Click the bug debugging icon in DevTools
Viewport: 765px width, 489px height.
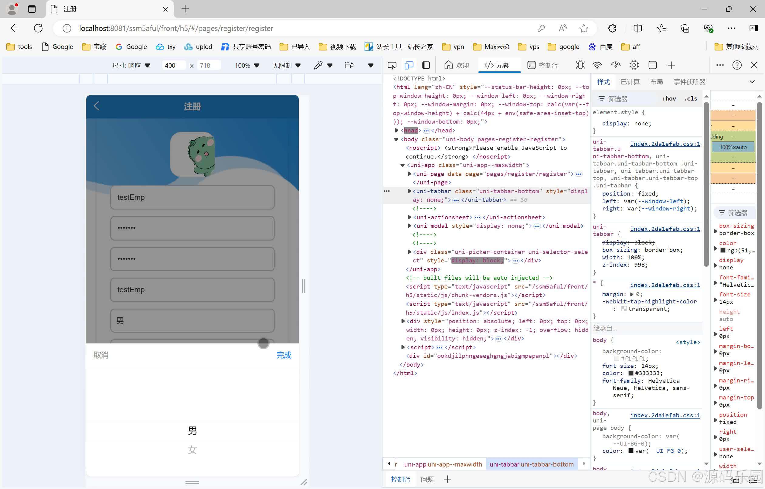coord(580,65)
